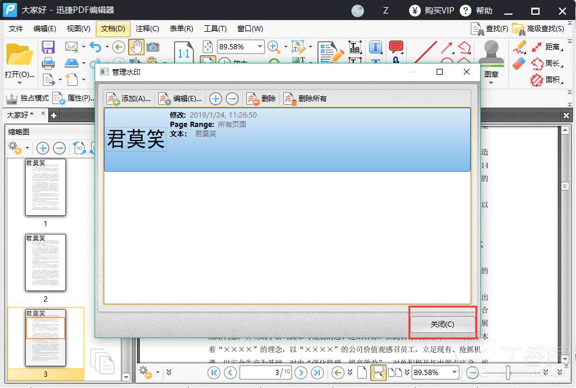576x388 pixels.
Task: Expand the undo dropdown arrow
Action: coord(107,46)
